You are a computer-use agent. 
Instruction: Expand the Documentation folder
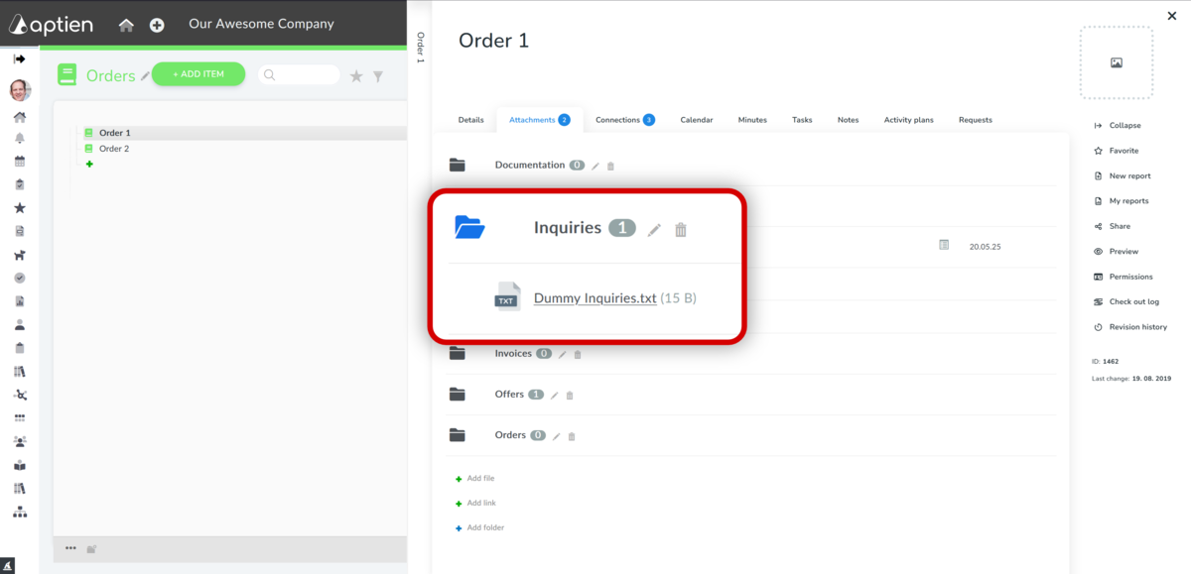458,165
